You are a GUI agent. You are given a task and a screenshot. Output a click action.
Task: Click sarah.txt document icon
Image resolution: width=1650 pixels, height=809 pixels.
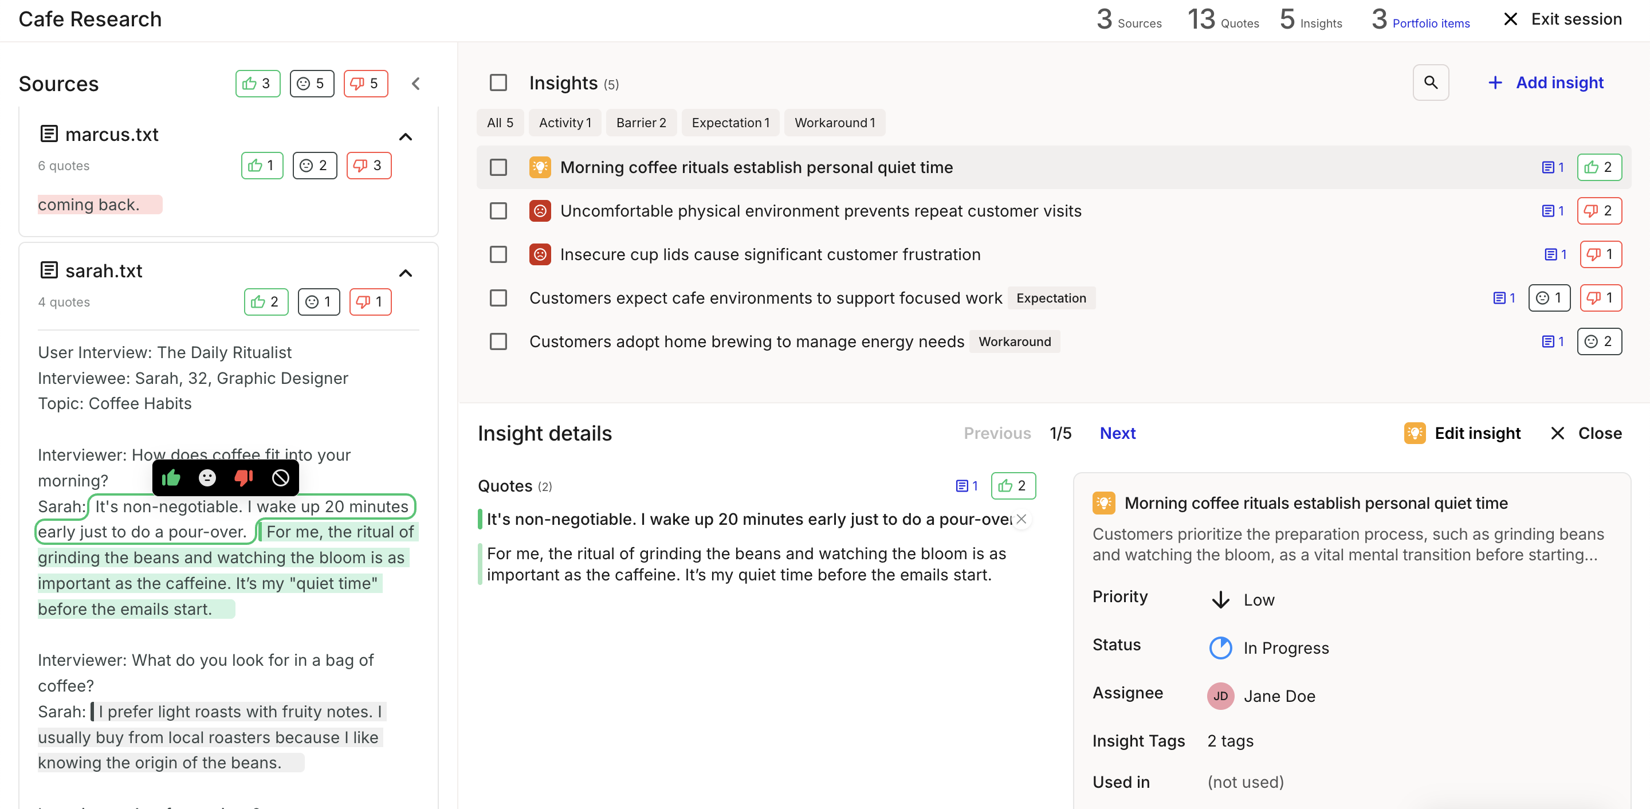[x=49, y=271]
